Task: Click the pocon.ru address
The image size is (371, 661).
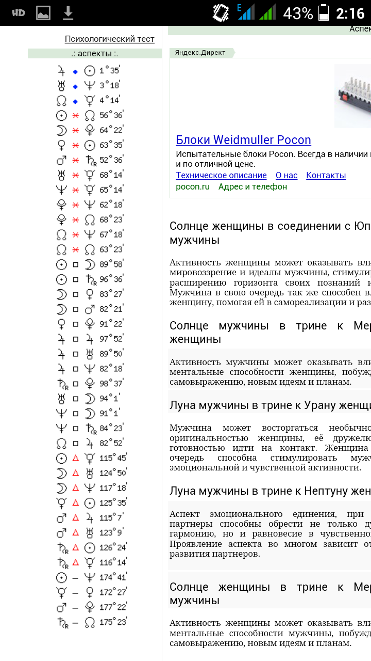Action: 193,186
